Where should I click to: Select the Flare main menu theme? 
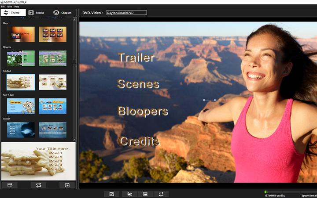(21, 34)
